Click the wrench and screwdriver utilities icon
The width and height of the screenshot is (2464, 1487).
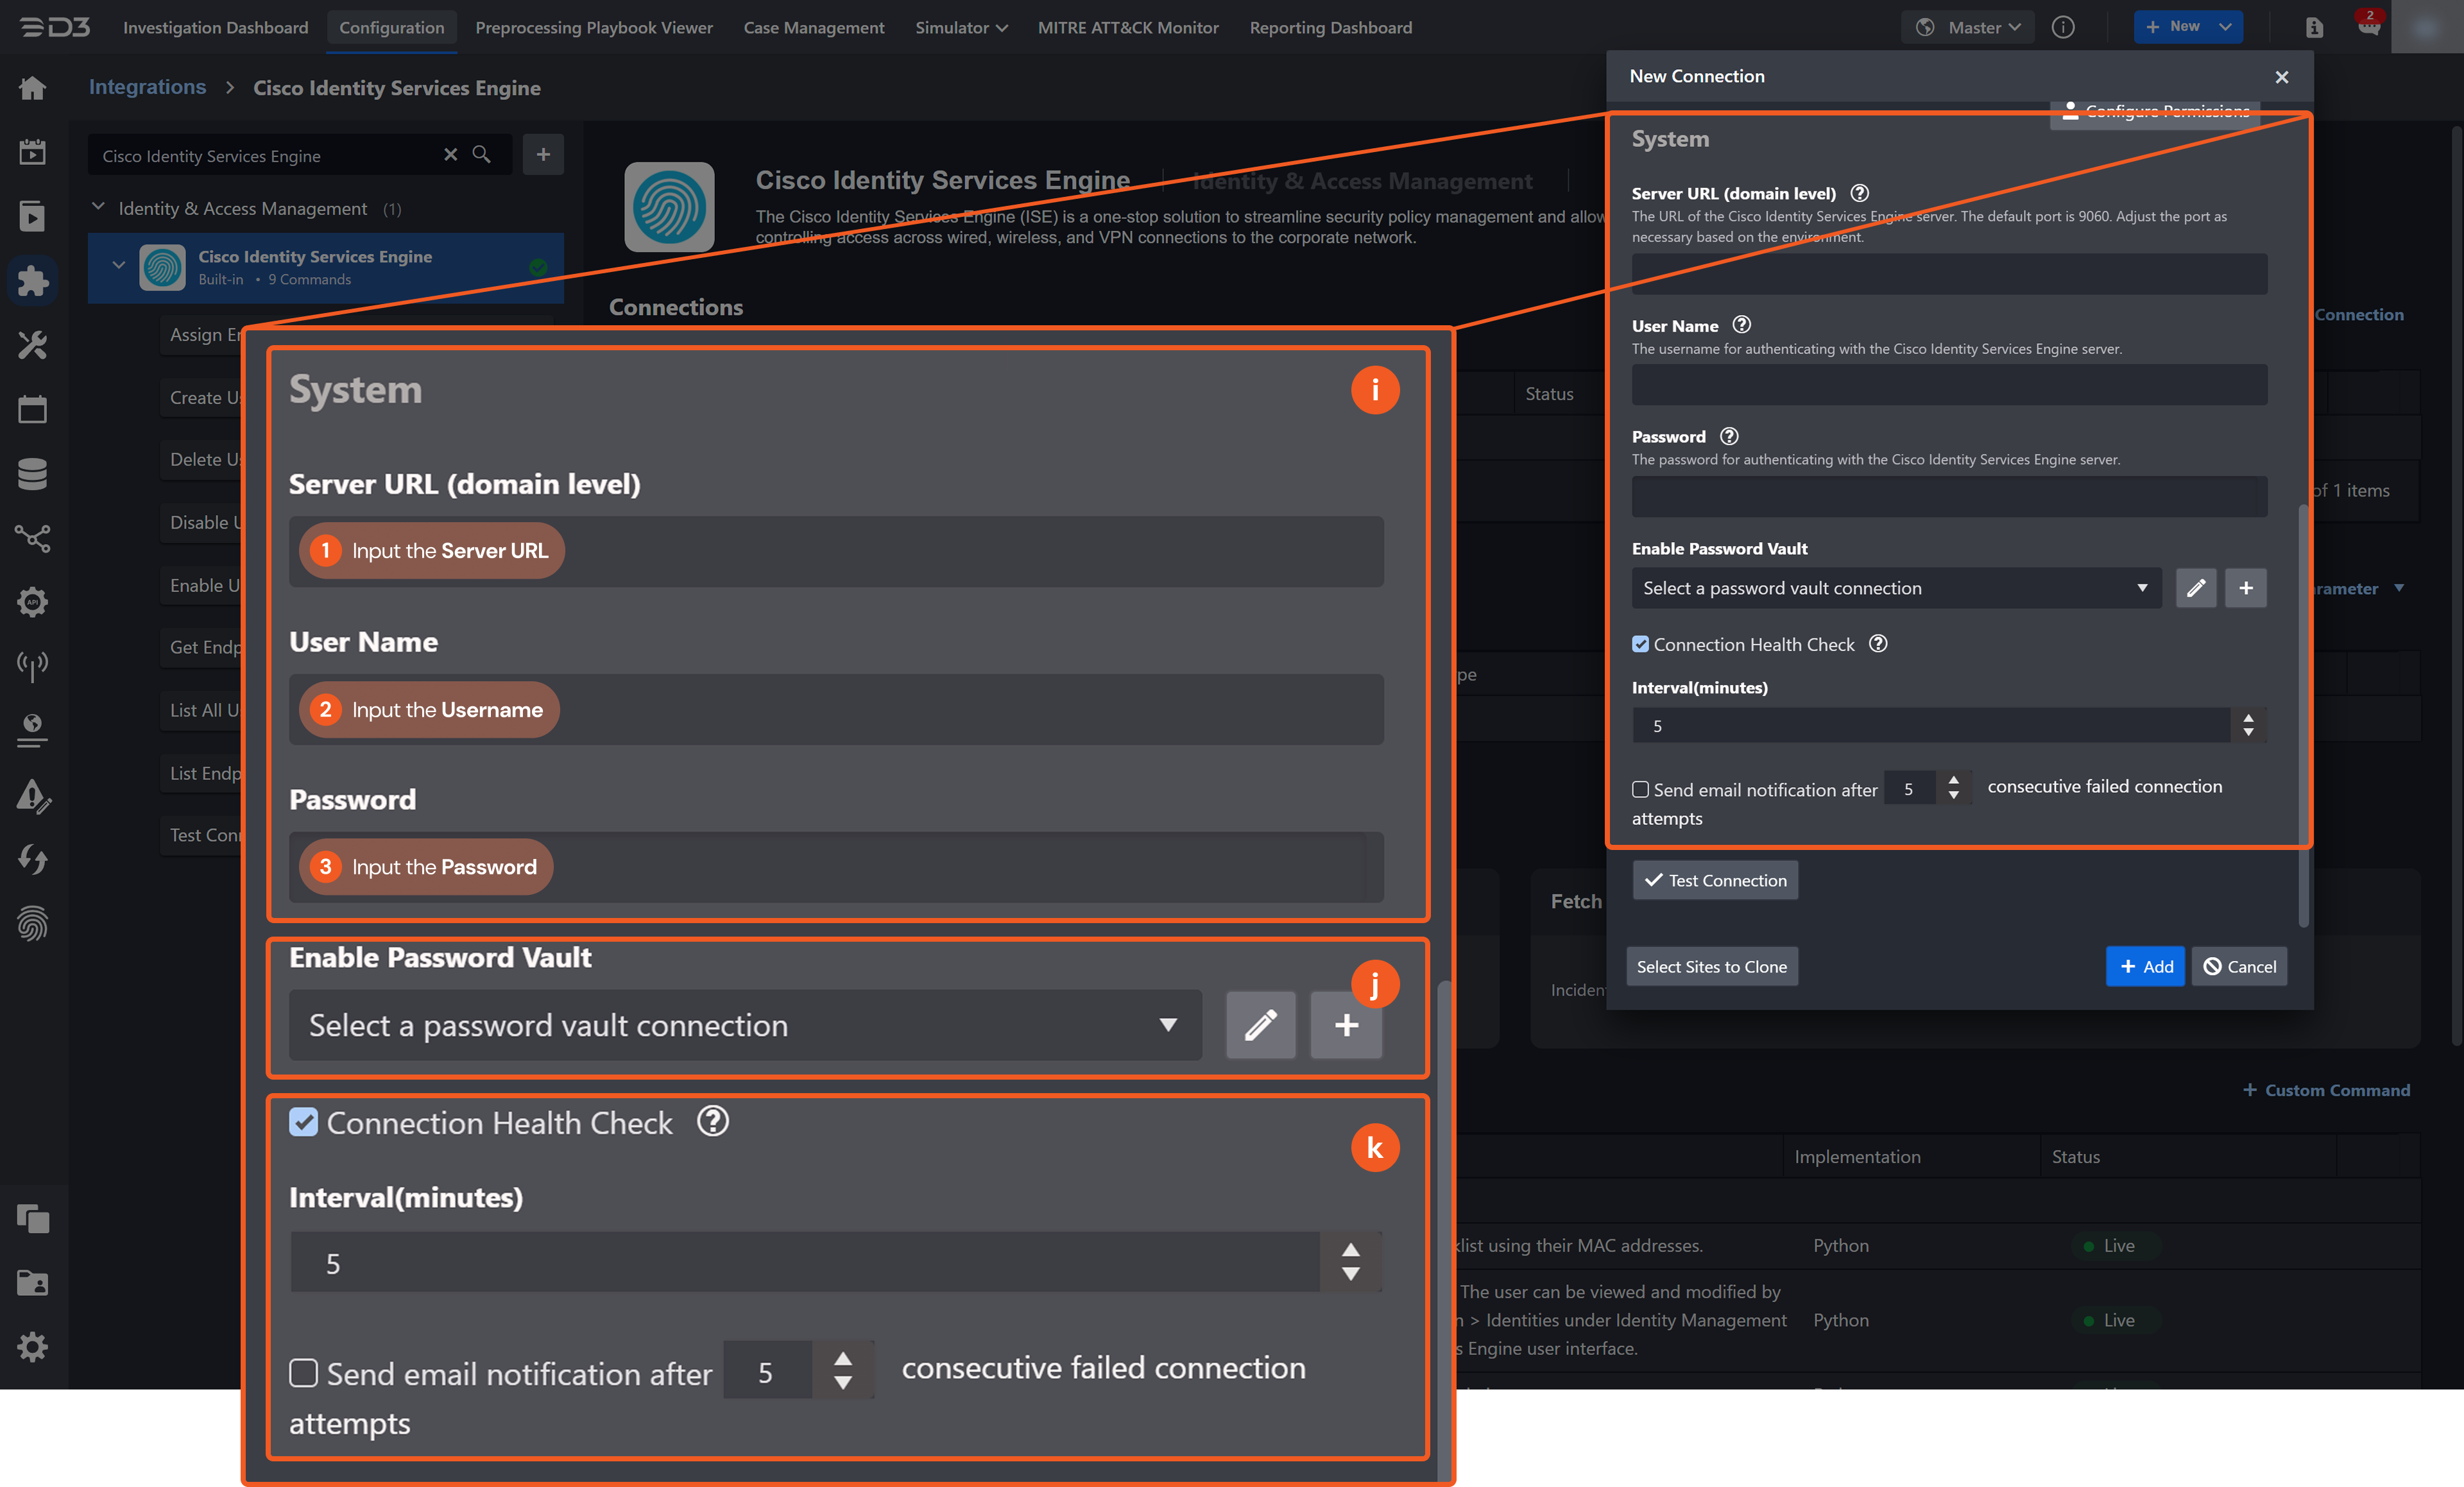[32, 345]
